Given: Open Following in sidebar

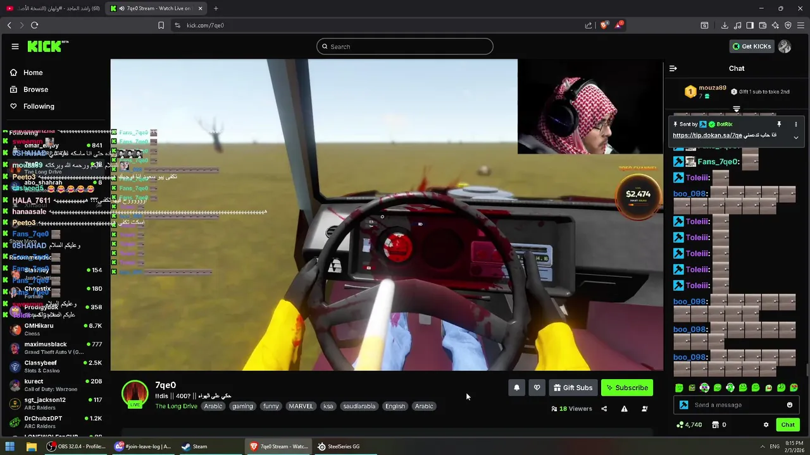Looking at the screenshot, I should [x=32, y=106].
